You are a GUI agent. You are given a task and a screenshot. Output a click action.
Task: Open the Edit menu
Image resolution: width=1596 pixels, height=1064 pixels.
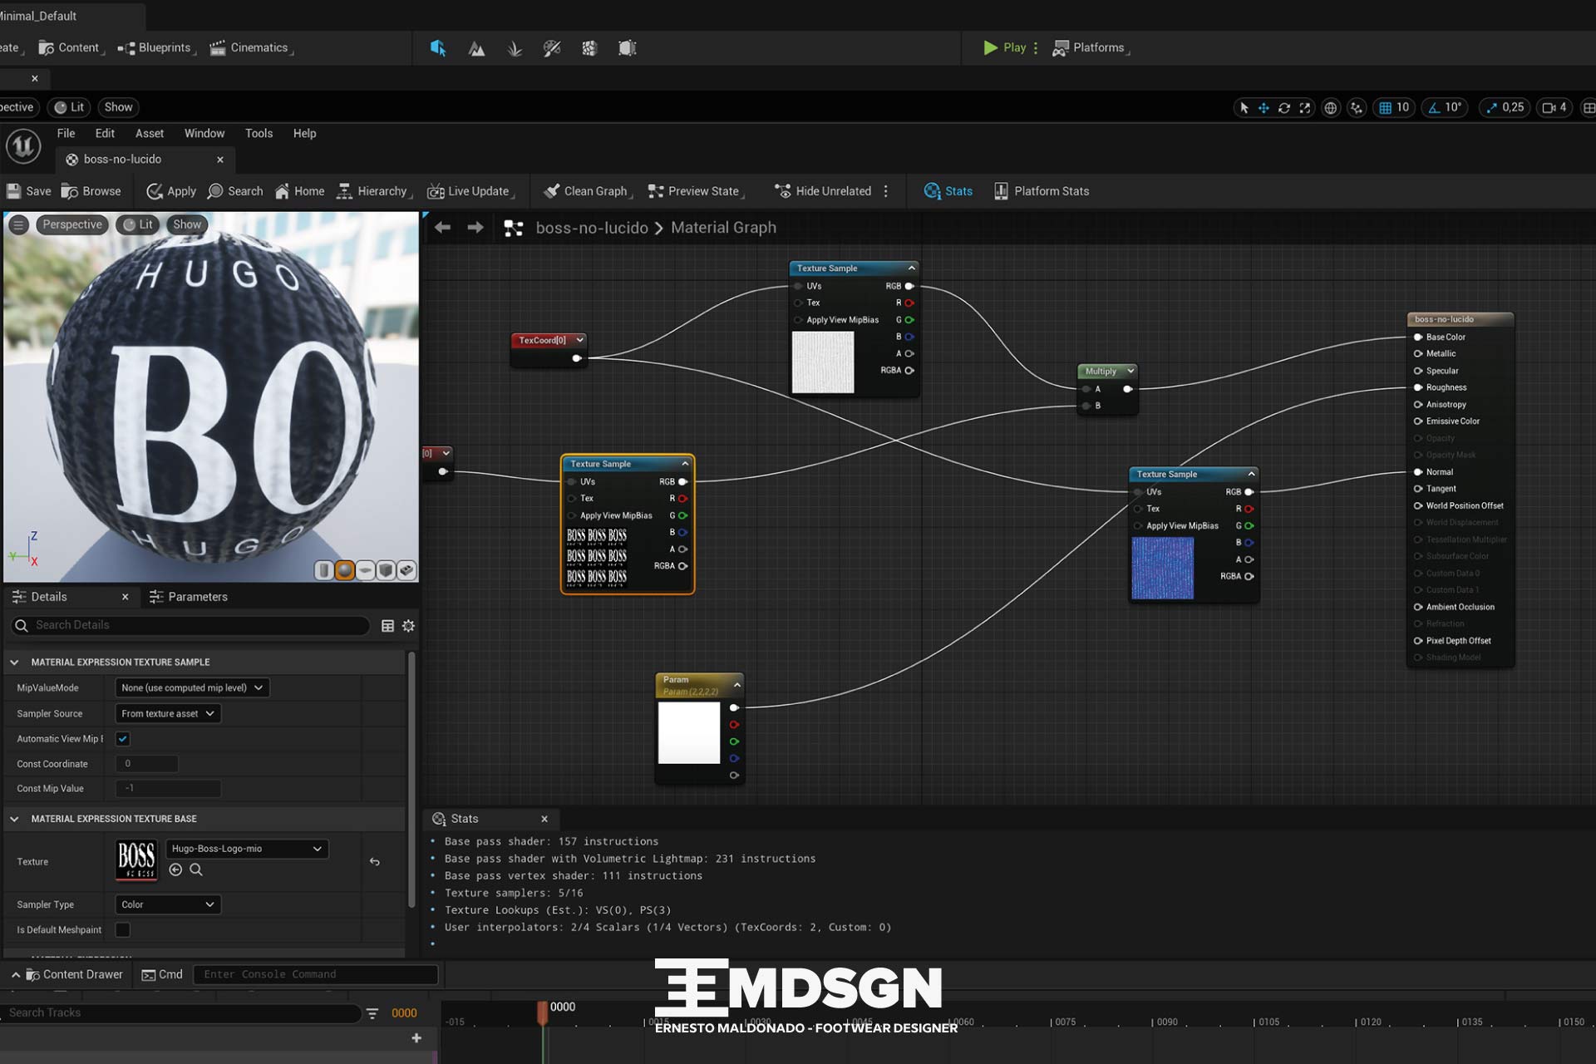[x=105, y=133]
